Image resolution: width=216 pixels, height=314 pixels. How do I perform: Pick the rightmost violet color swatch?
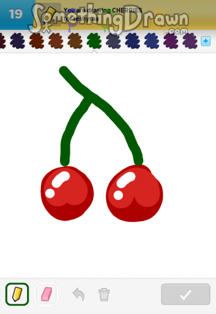tap(190, 41)
